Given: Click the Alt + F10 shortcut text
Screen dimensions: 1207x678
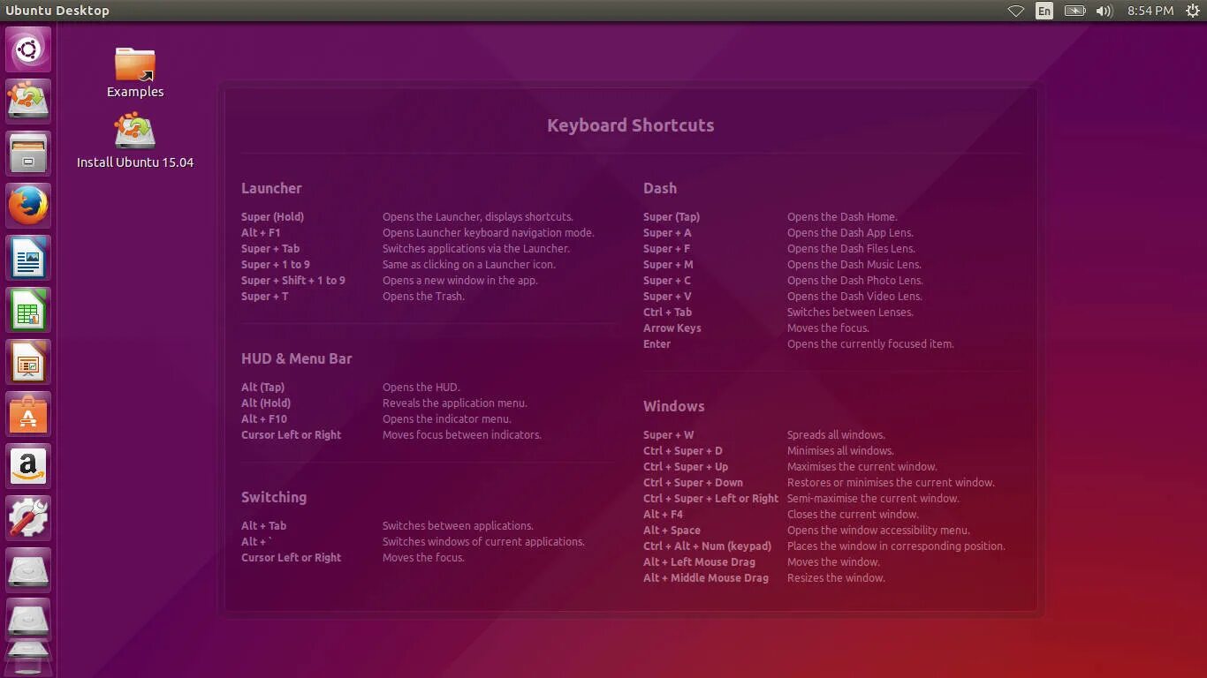Looking at the screenshot, I should click(x=264, y=419).
